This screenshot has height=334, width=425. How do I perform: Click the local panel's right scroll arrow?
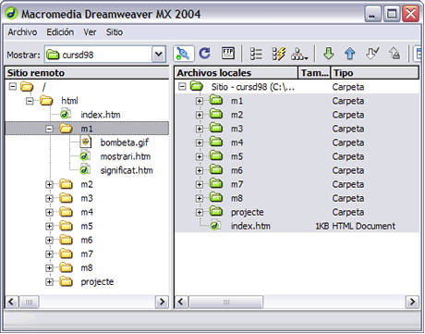tap(412, 302)
